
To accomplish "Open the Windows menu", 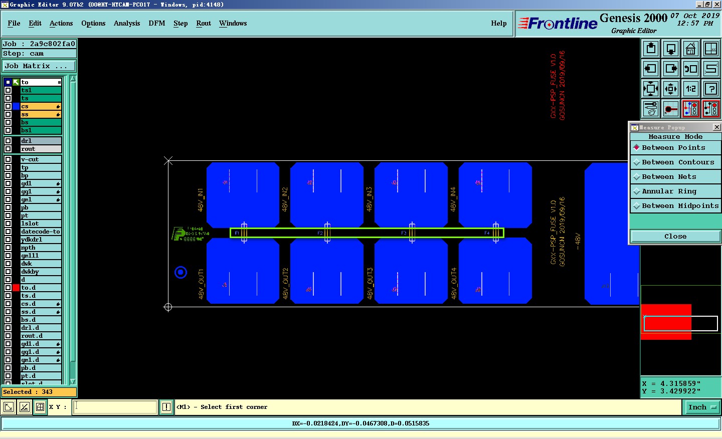I will pyautogui.click(x=233, y=24).
